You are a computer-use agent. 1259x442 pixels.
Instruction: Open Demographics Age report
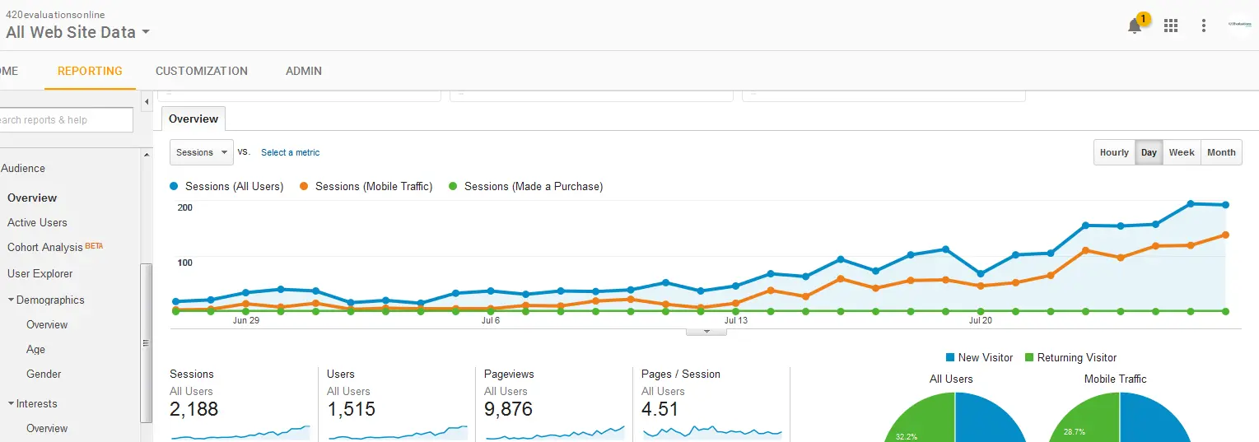click(x=35, y=349)
